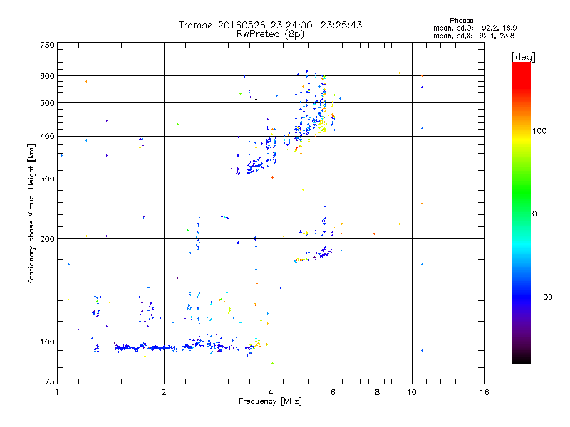
Task: Click x-axis tick label '1'
Action: coord(57,392)
